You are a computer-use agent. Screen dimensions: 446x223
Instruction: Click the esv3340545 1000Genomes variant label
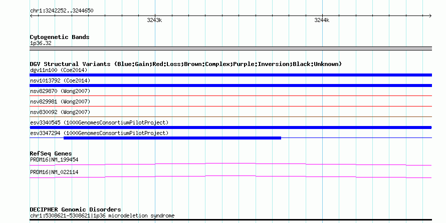pyautogui.click(x=99, y=122)
